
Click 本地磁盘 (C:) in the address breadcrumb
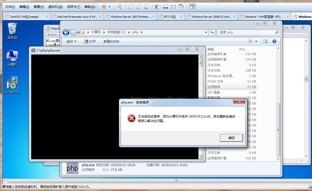point(116,32)
